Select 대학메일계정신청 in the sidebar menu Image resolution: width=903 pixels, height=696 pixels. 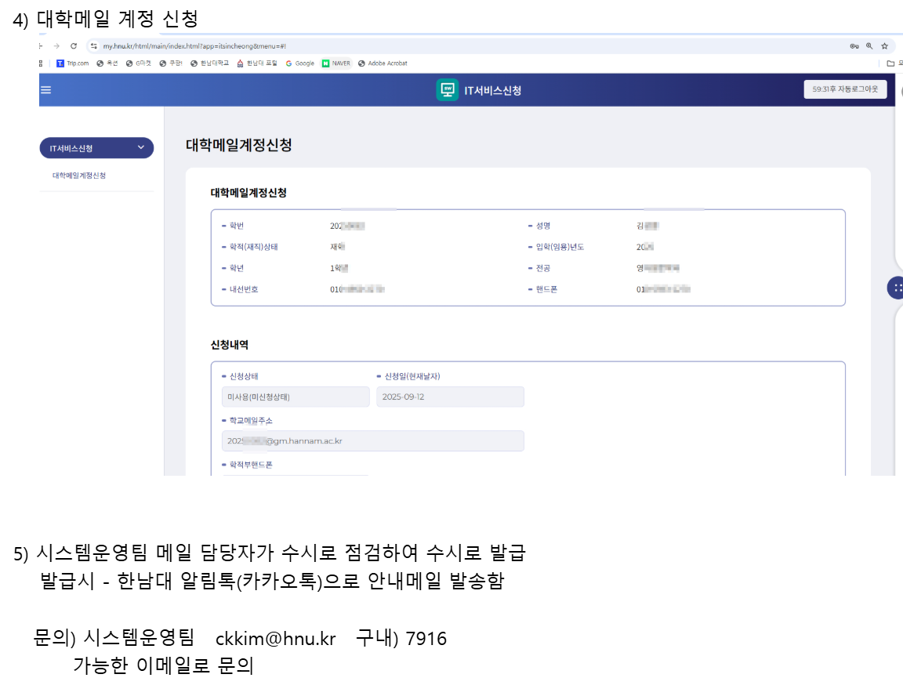pos(79,176)
